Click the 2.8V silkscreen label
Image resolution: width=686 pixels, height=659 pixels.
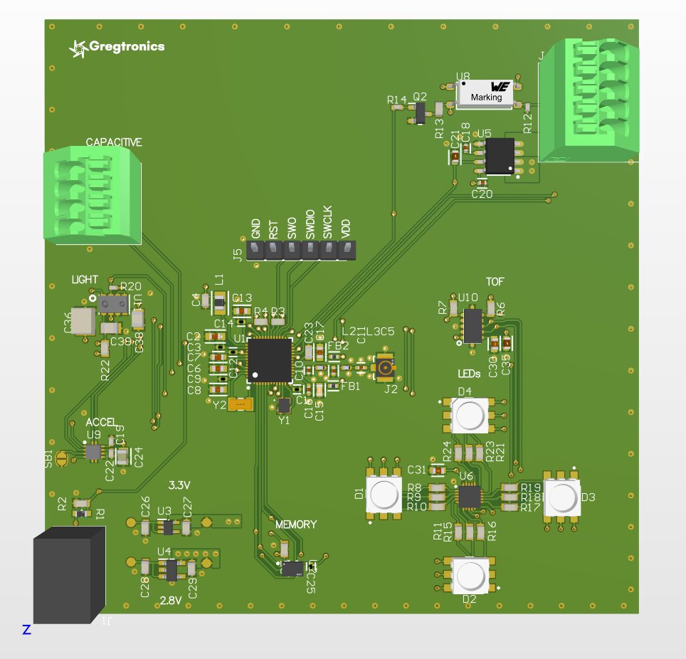point(171,601)
